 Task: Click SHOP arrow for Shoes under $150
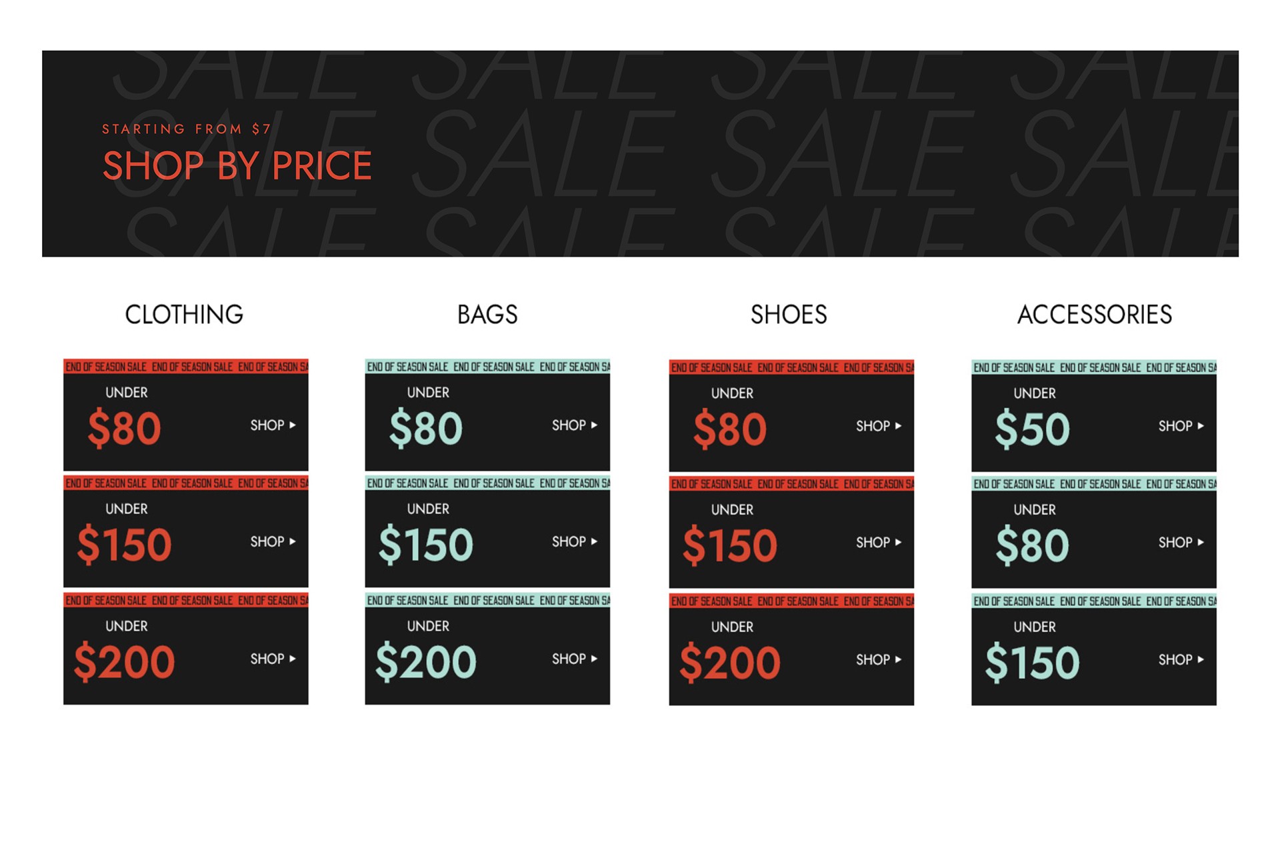[878, 543]
